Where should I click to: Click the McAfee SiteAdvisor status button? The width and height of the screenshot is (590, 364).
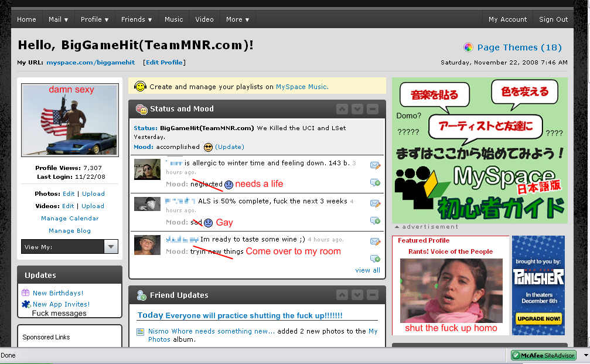(x=544, y=355)
